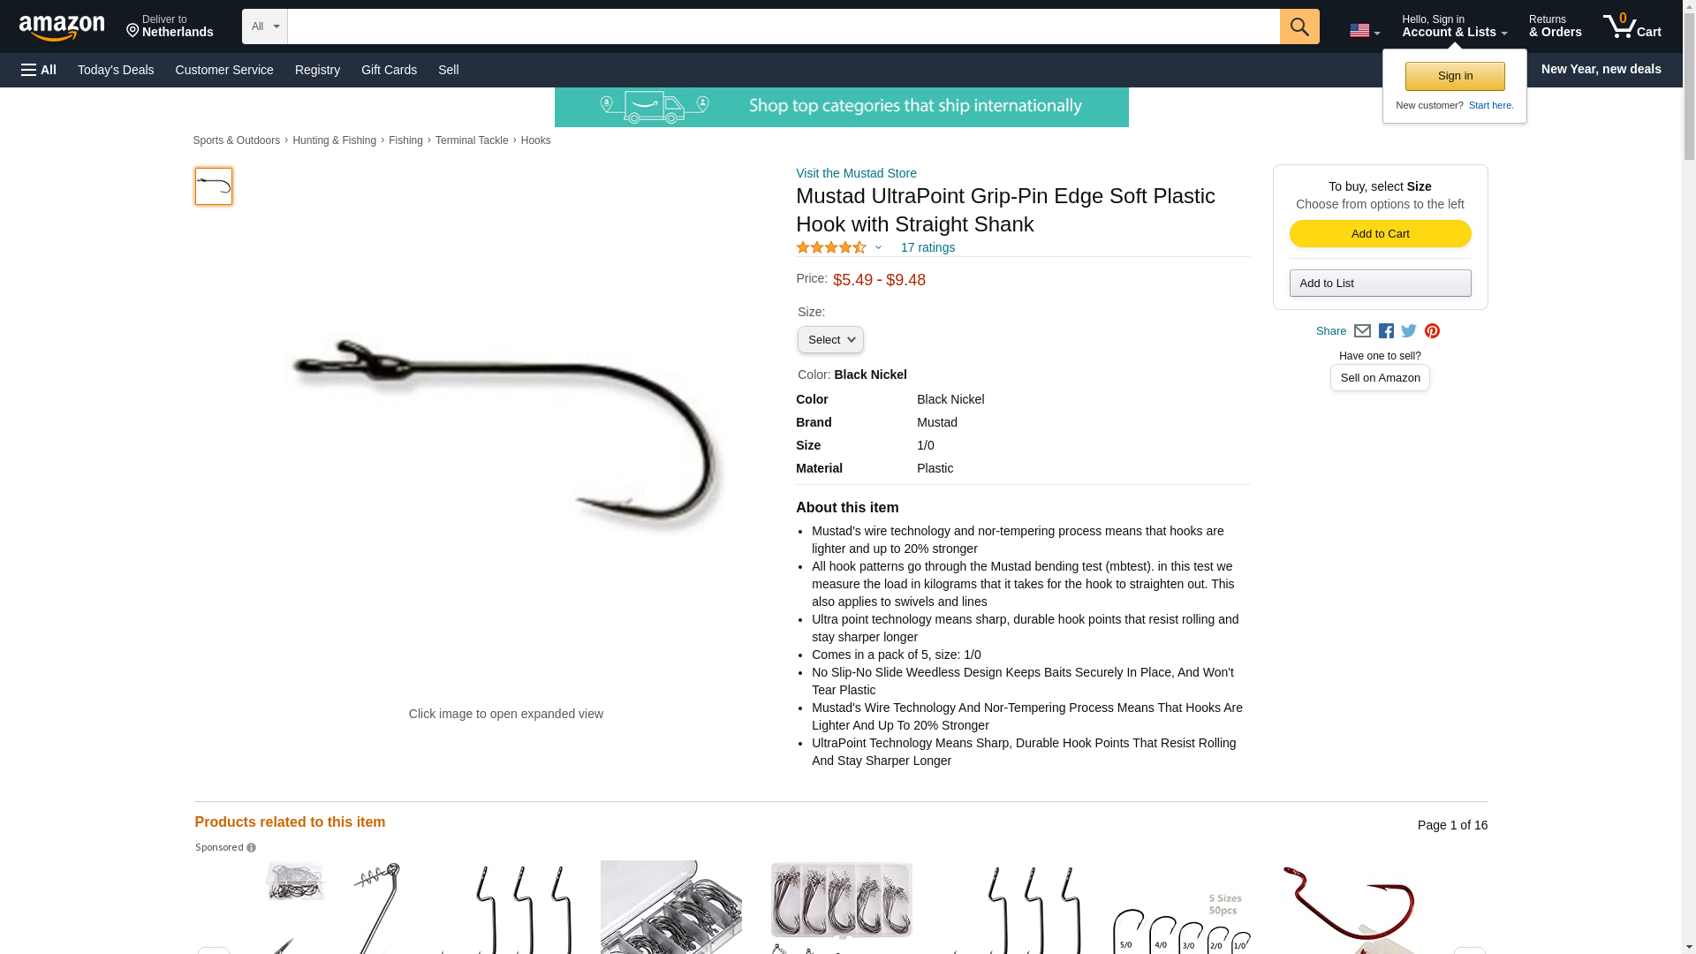Click the search magnifying glass button

tap(1298, 26)
